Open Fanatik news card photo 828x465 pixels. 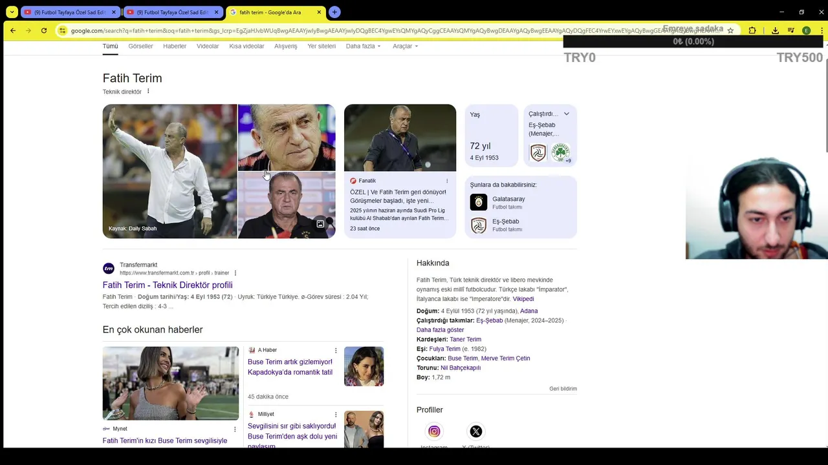point(400,138)
